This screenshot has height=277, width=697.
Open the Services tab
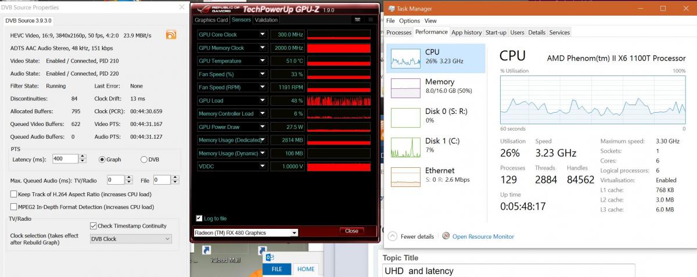click(x=559, y=33)
